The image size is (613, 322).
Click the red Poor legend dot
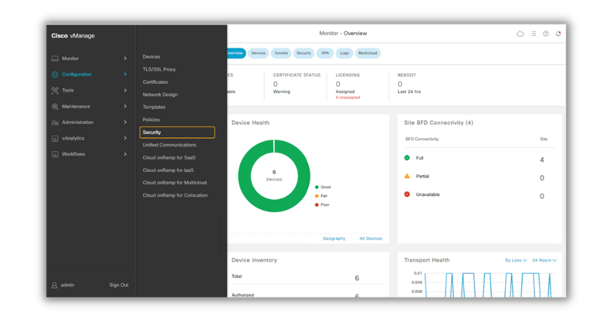[317, 205]
